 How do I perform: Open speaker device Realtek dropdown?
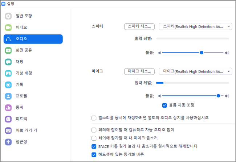click(195, 26)
